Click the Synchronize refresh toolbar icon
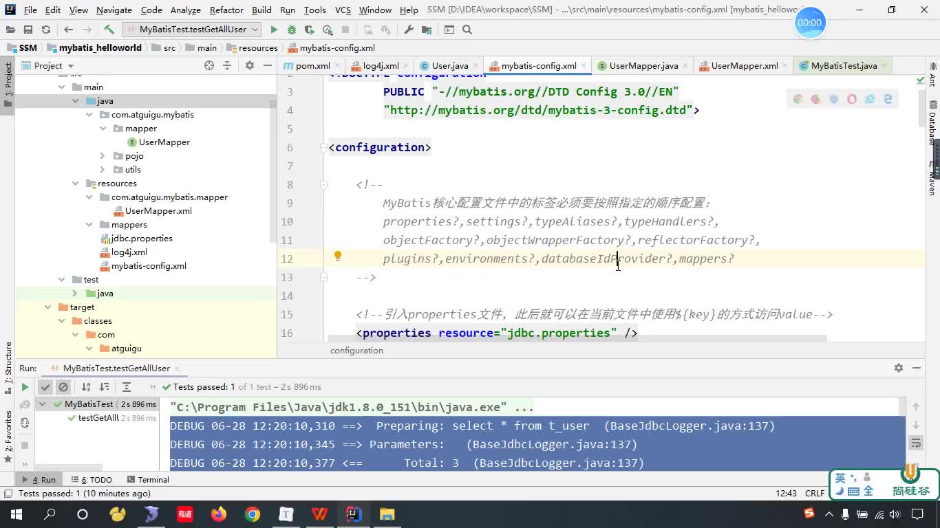 46,30
